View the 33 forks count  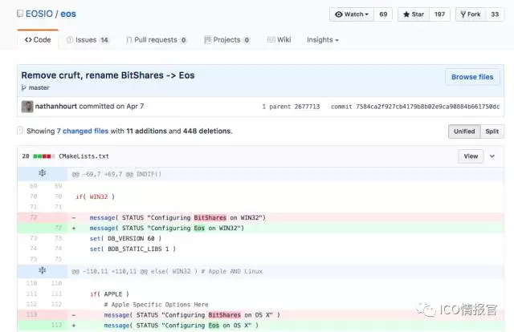point(495,14)
